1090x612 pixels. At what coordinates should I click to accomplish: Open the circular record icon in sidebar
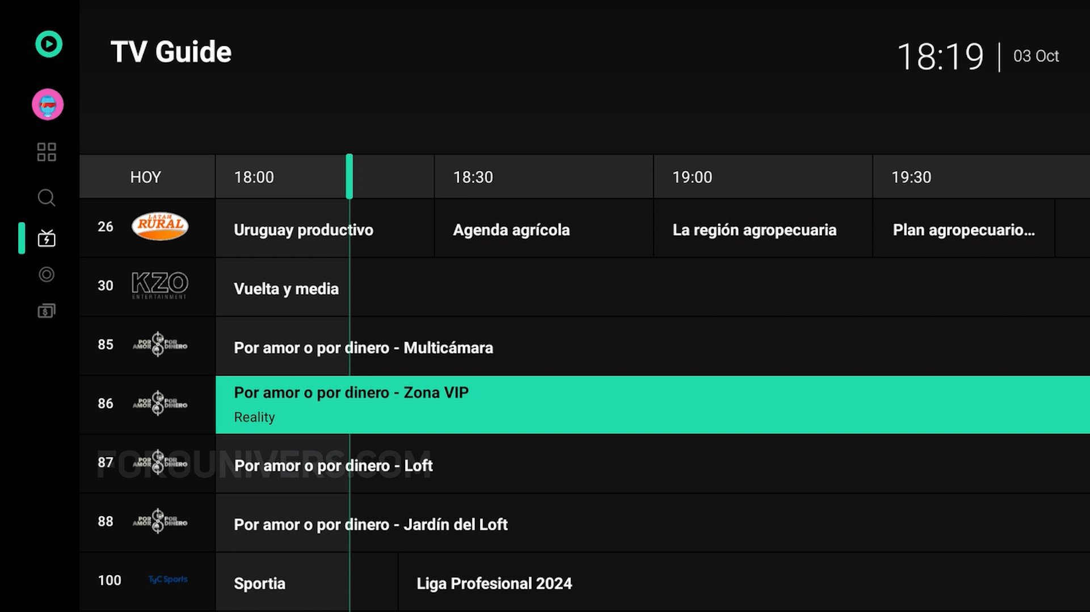click(47, 275)
